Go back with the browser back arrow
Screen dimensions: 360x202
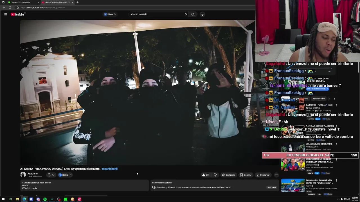pyautogui.click(x=4, y=8)
